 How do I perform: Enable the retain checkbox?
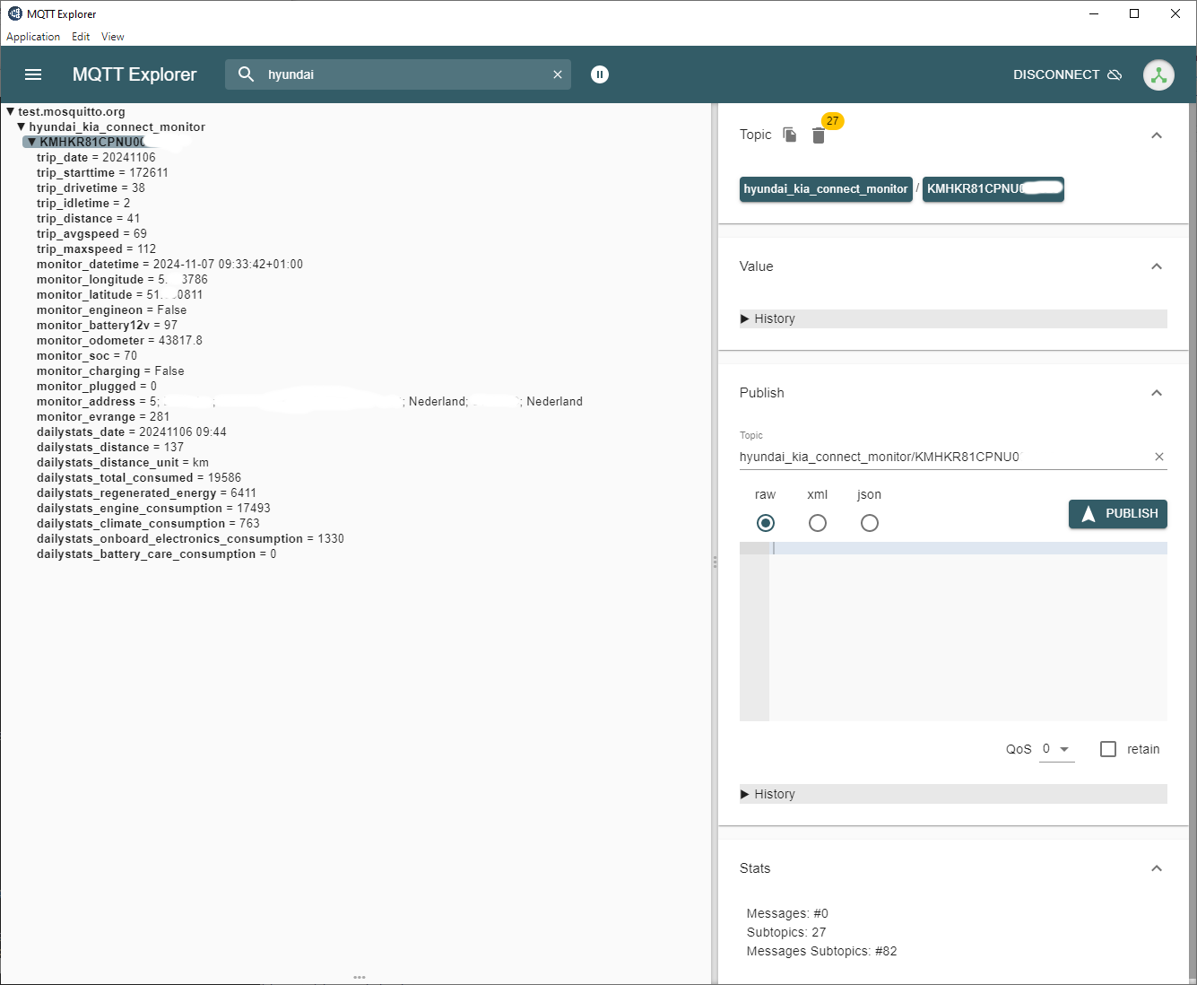1108,749
